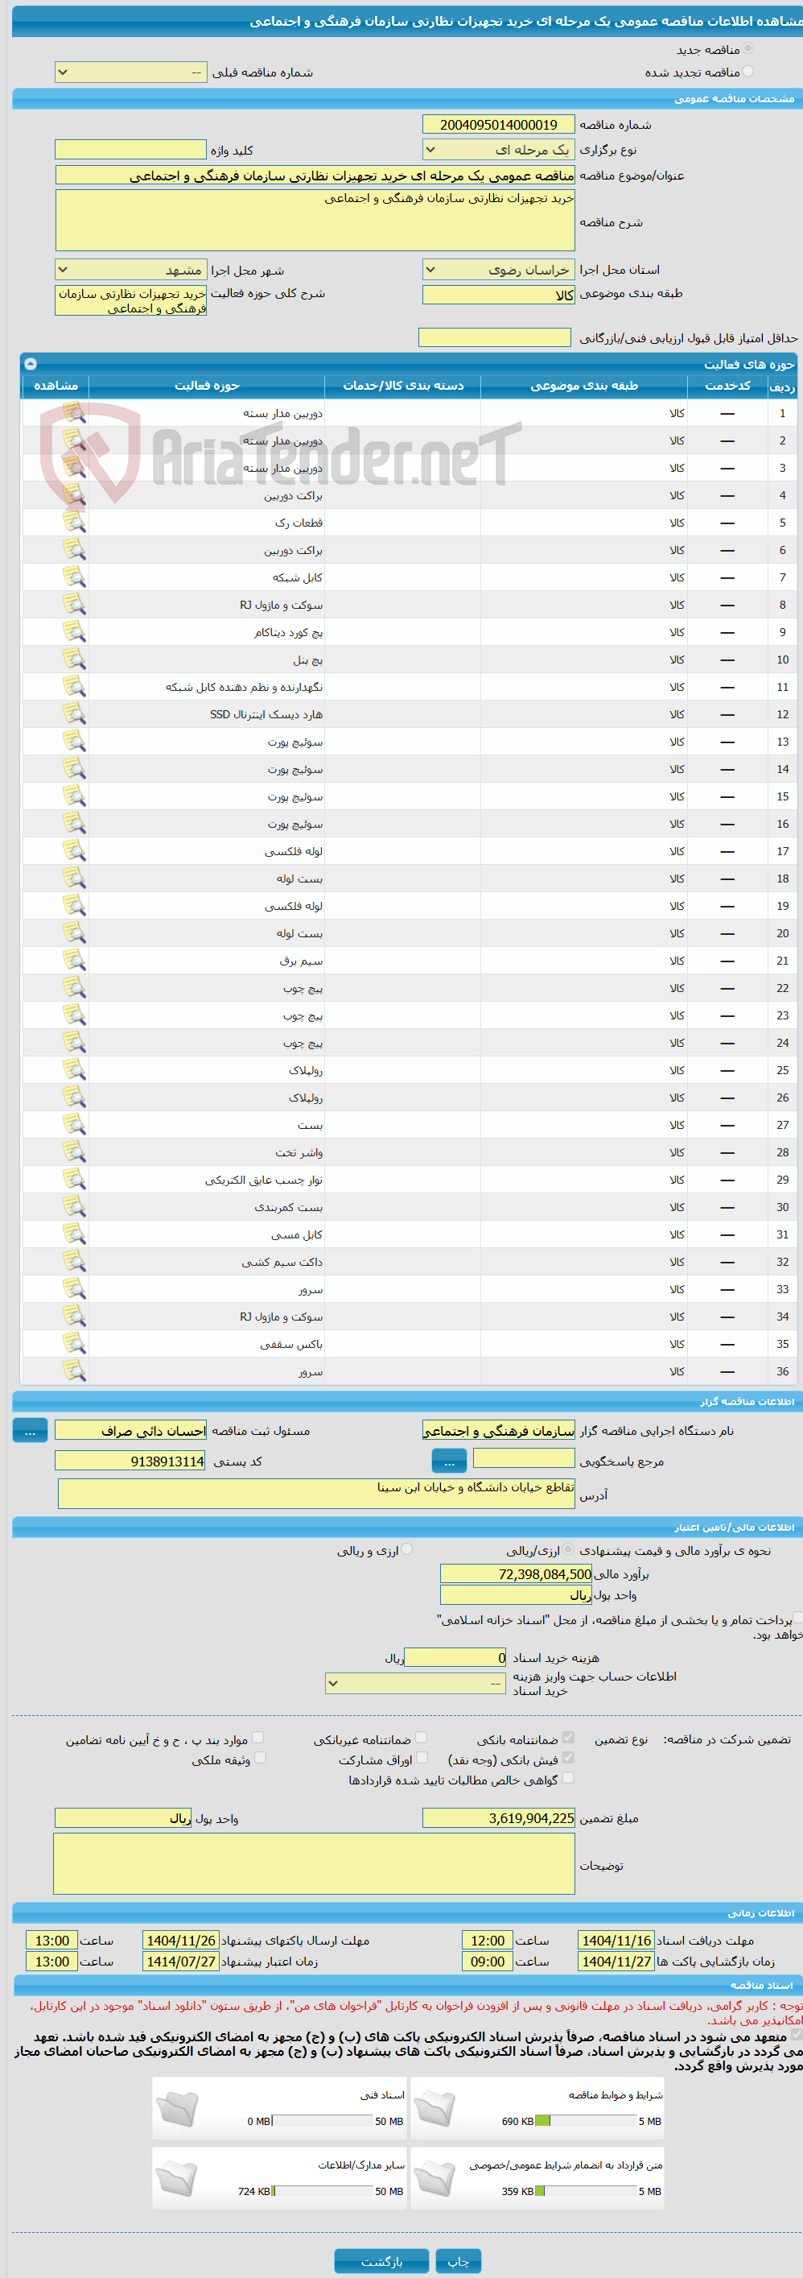Open view icon for row 11 نگهدارنده کابل شبکه
This screenshot has width=803, height=2278.
click(74, 687)
